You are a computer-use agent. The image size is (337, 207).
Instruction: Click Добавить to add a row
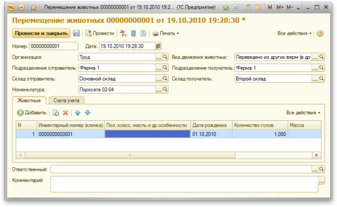pos(32,112)
